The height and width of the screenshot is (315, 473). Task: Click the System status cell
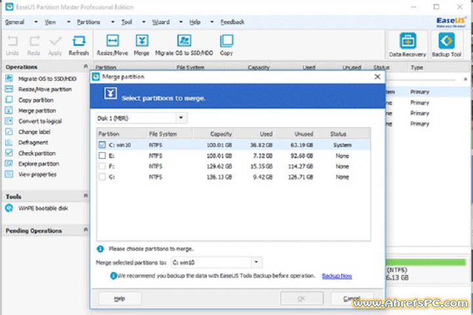[x=342, y=145]
